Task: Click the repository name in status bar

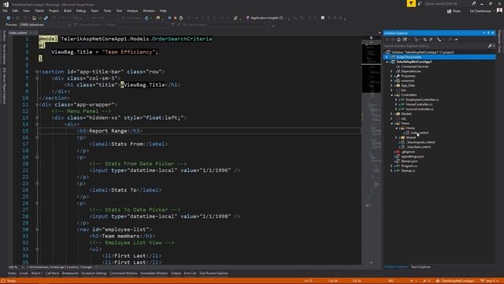Action: click(x=458, y=281)
